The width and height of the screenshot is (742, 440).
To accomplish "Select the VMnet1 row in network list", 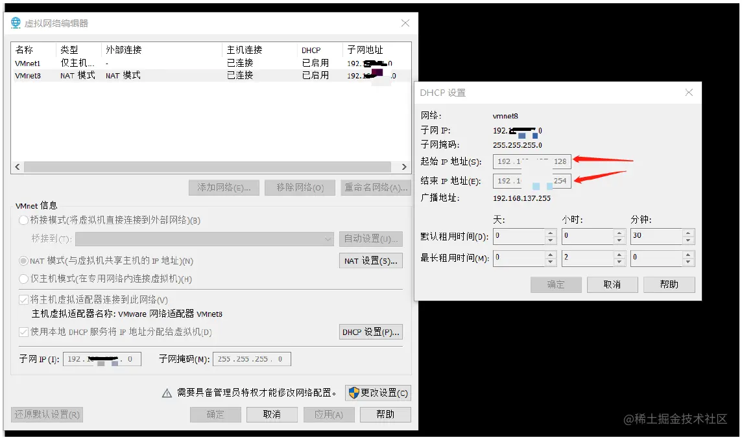I will click(211, 63).
